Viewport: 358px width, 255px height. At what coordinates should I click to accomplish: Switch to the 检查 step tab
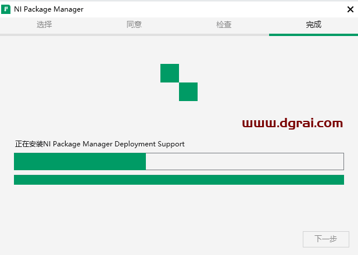[224, 24]
